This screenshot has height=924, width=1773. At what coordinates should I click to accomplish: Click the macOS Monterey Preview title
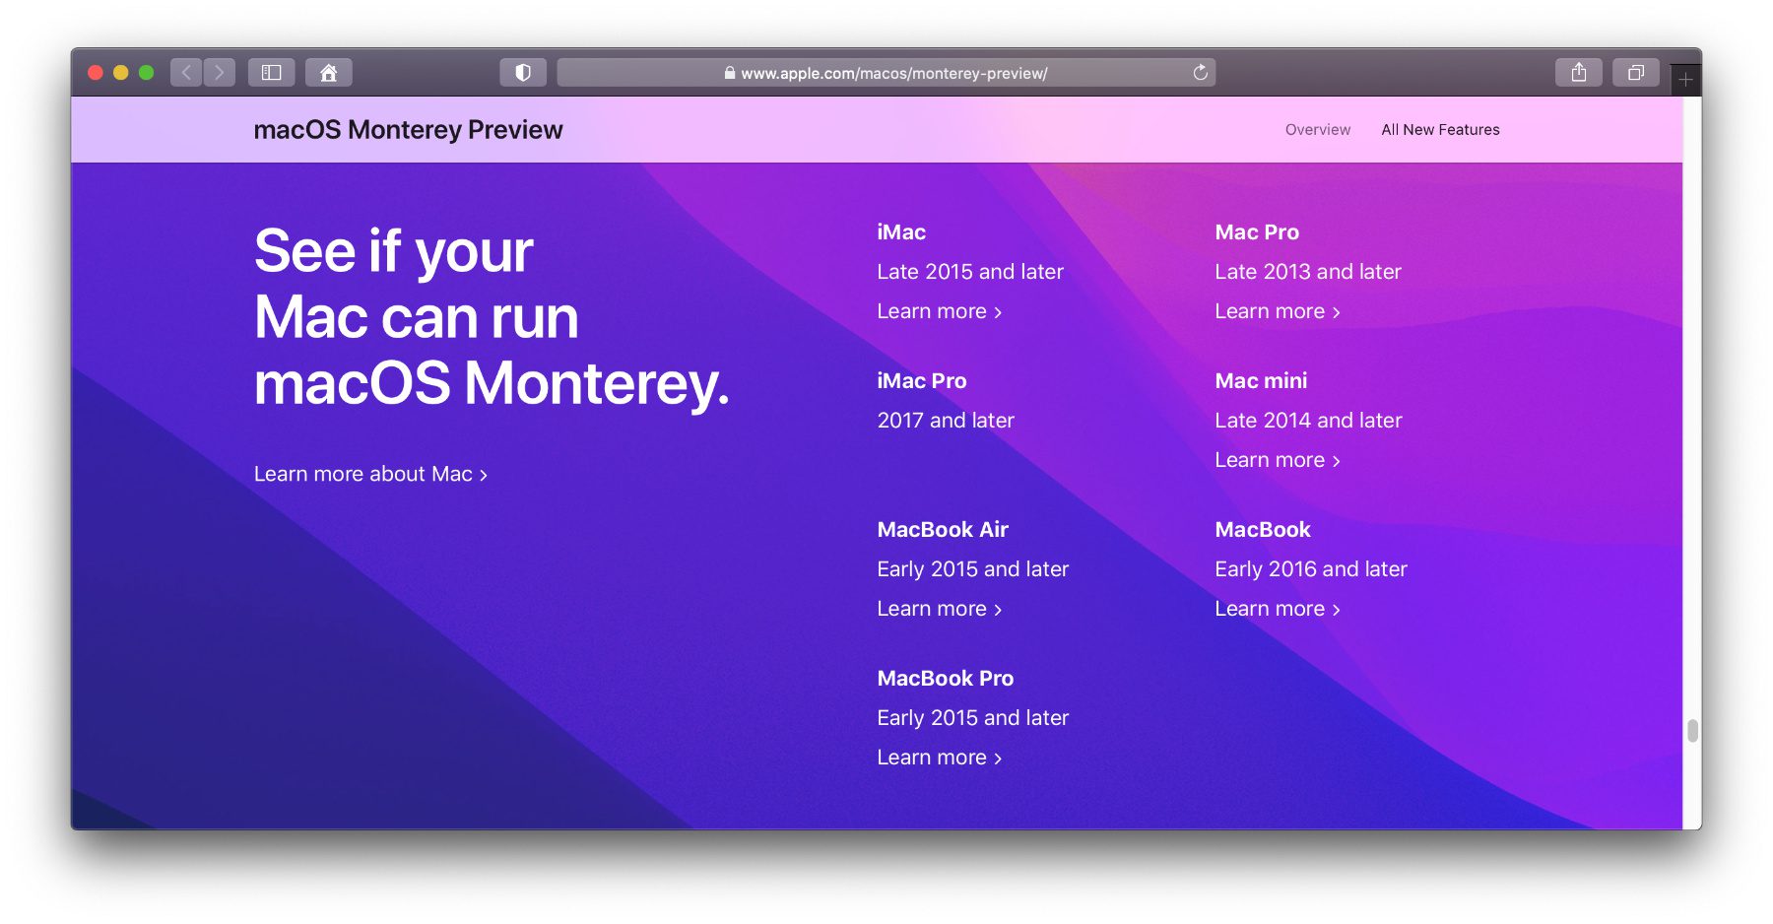coord(408,130)
